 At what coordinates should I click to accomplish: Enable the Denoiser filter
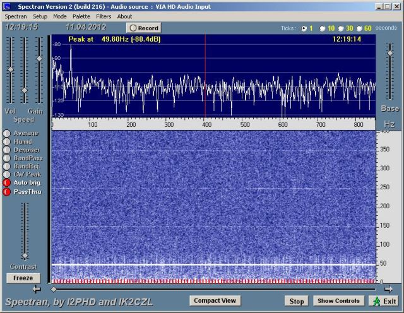7,150
